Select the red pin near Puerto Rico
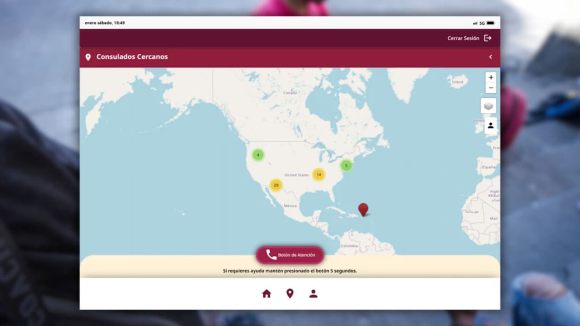The image size is (580, 326). point(362,210)
